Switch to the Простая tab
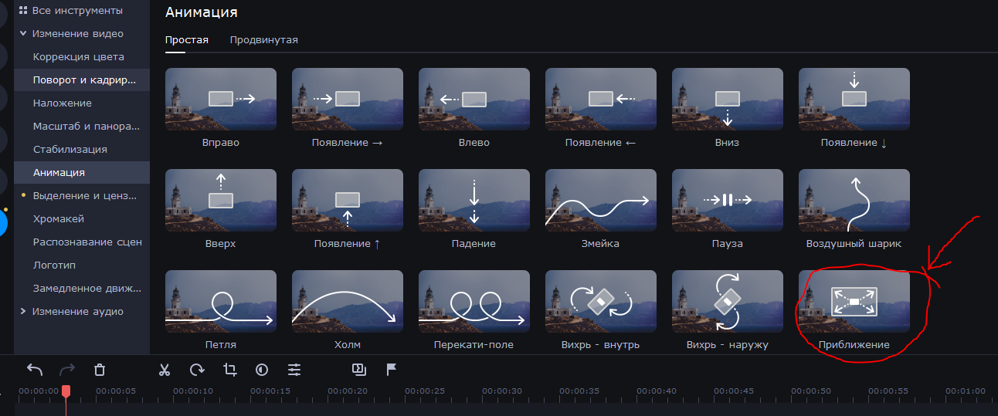This screenshot has width=998, height=416. coord(187,40)
